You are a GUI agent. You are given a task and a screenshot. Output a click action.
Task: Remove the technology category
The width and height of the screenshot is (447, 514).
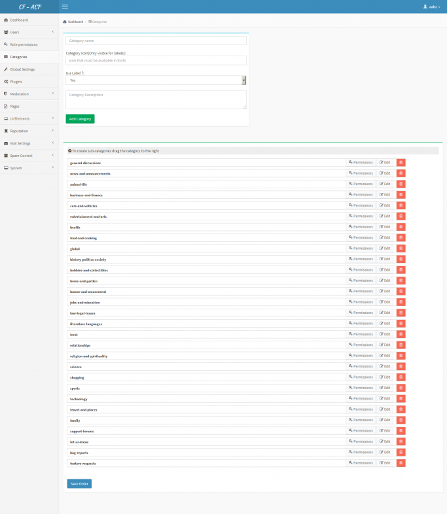[401, 399]
